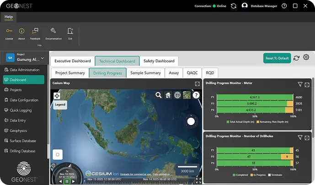This screenshot has width=315, height=185.
Task: Pause the Cesium timeline animation
Action: coord(67,181)
